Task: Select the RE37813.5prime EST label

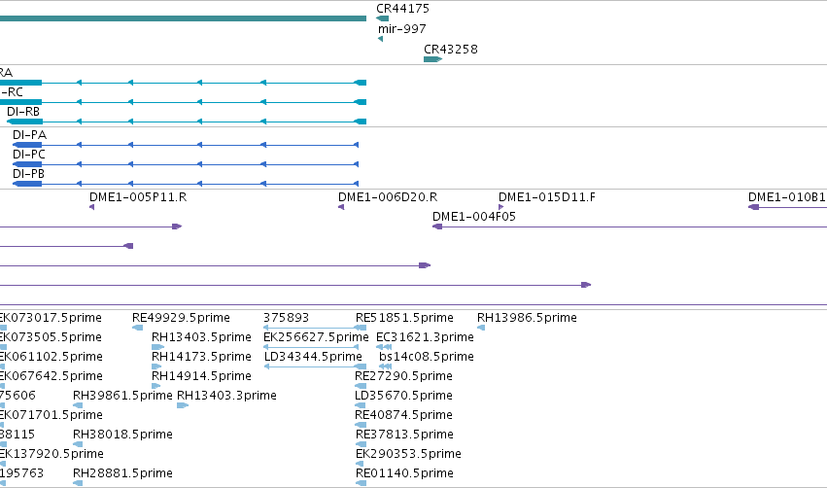Action: 404,435
